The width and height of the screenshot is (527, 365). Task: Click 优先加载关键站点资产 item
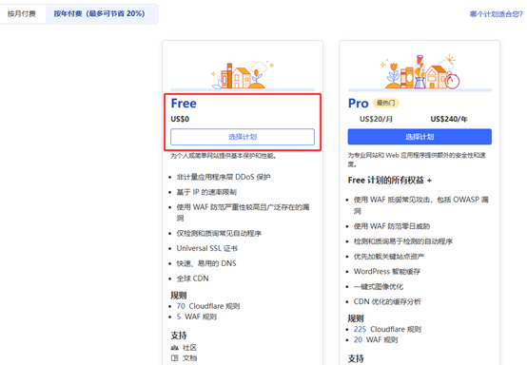388,257
